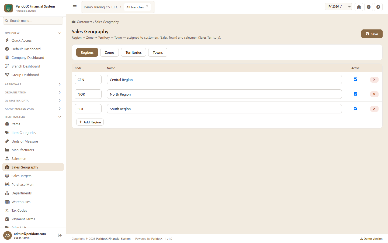The width and height of the screenshot is (388, 243).
Task: Open Salesmen person icon
Action: 7,158
